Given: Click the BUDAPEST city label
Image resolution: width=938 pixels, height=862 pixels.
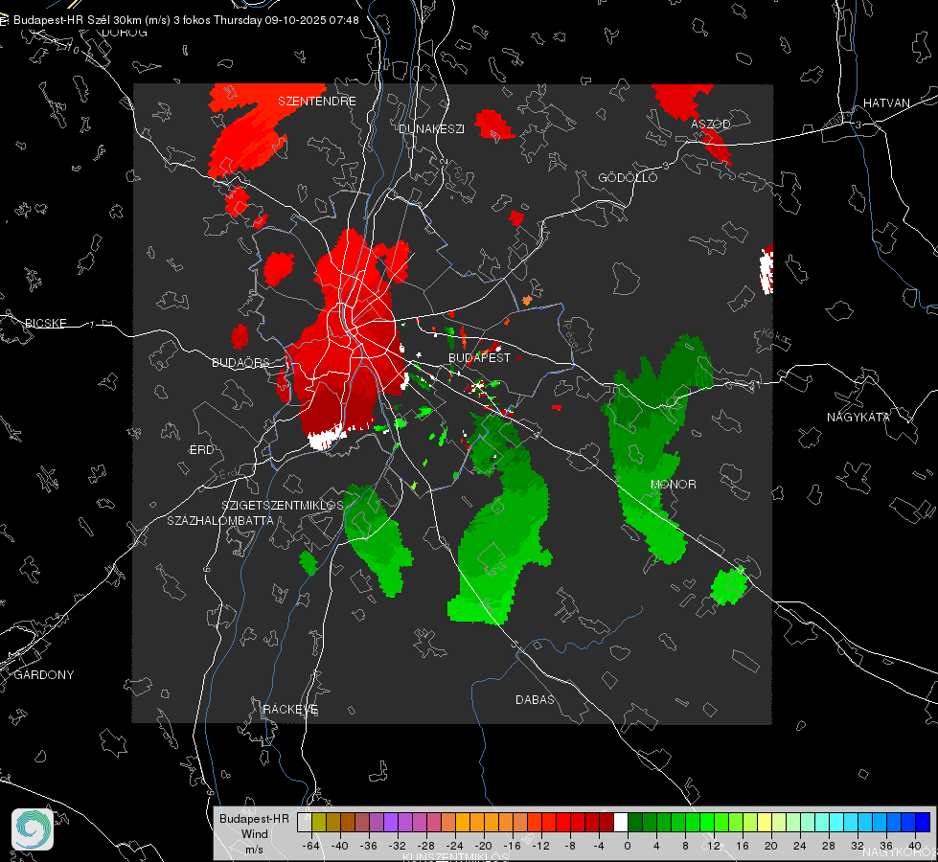Looking at the screenshot, I should coord(479,357).
